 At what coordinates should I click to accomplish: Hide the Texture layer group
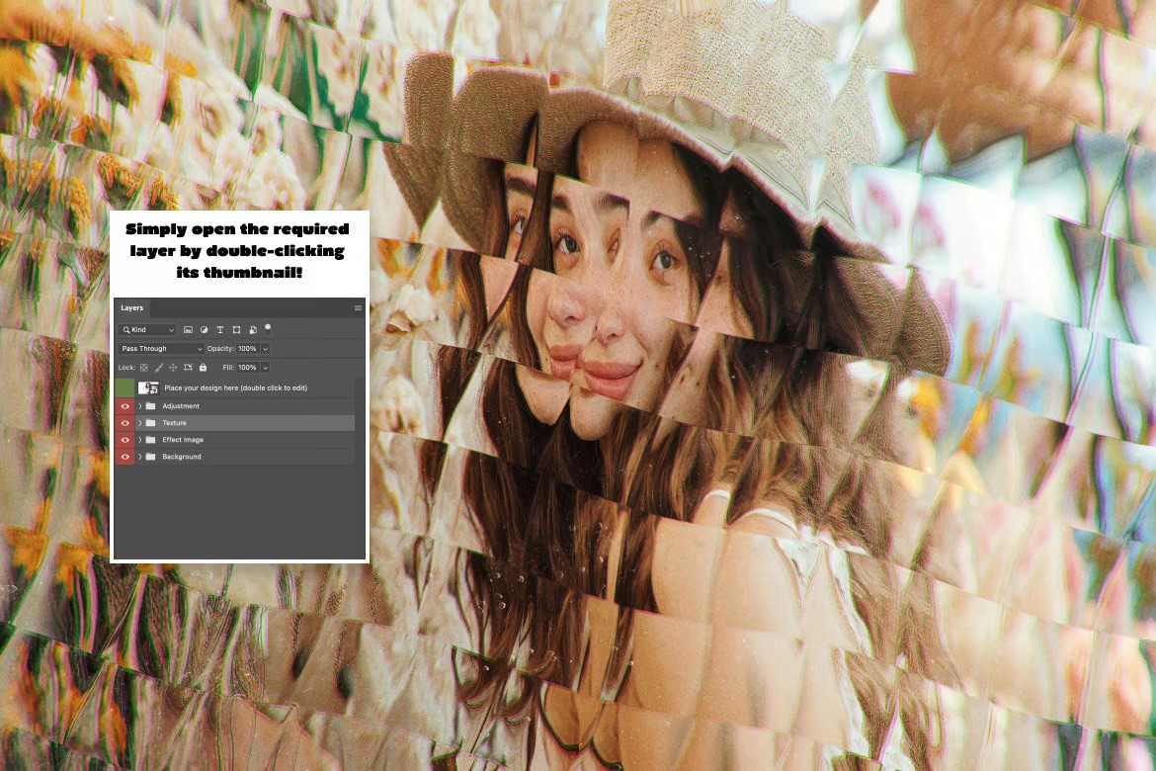(x=124, y=422)
